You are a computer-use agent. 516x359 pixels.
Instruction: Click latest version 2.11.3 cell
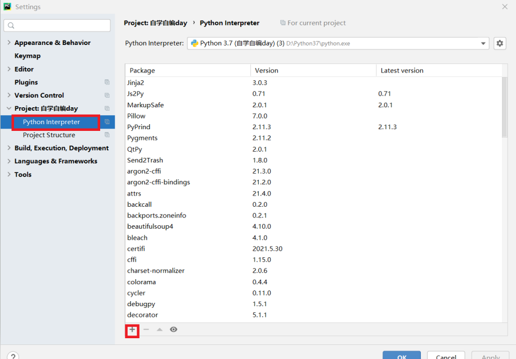387,127
